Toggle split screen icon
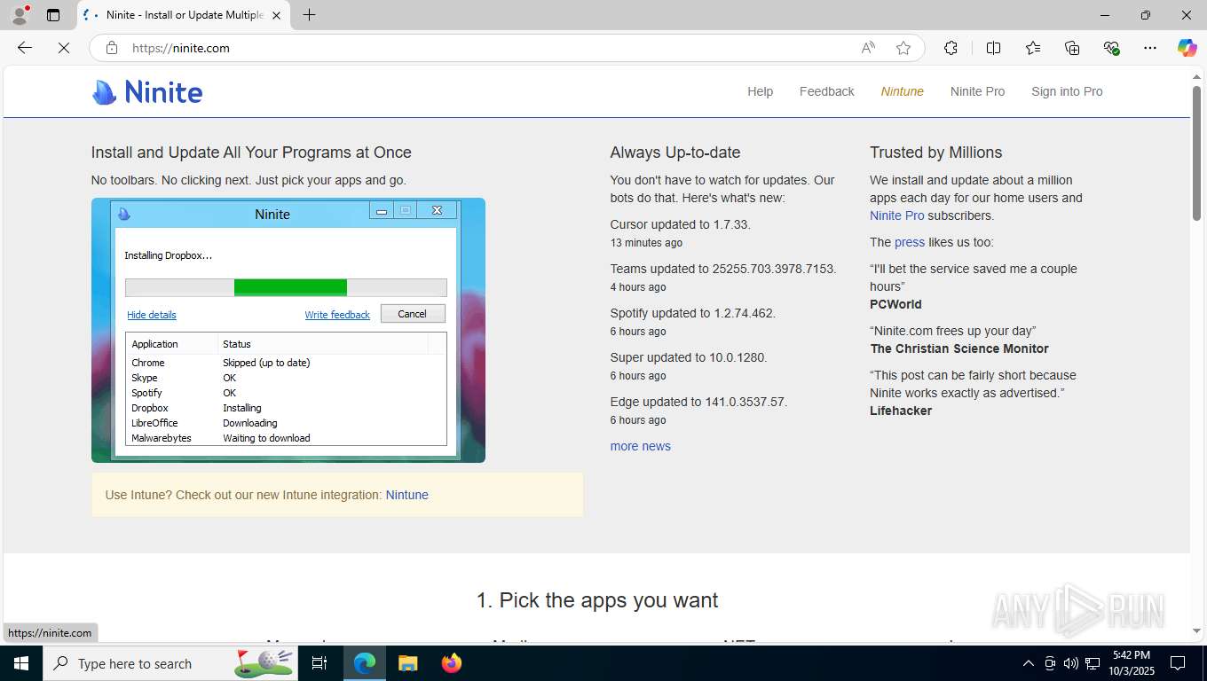 [x=993, y=48]
